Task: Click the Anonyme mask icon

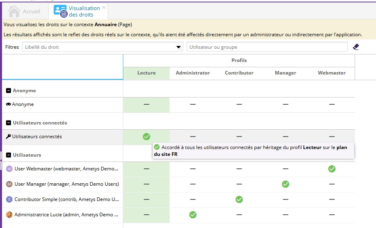Action: point(8,104)
